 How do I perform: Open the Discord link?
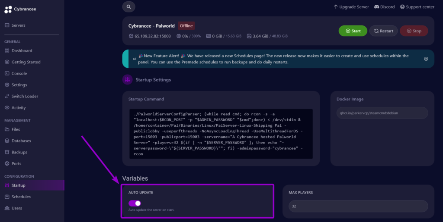(384, 7)
